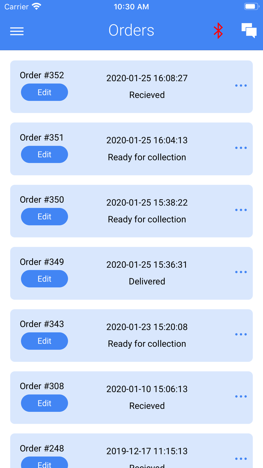Viewport: 263px width, 468px height.
Task: Edit Order #308
Action: click(44, 403)
